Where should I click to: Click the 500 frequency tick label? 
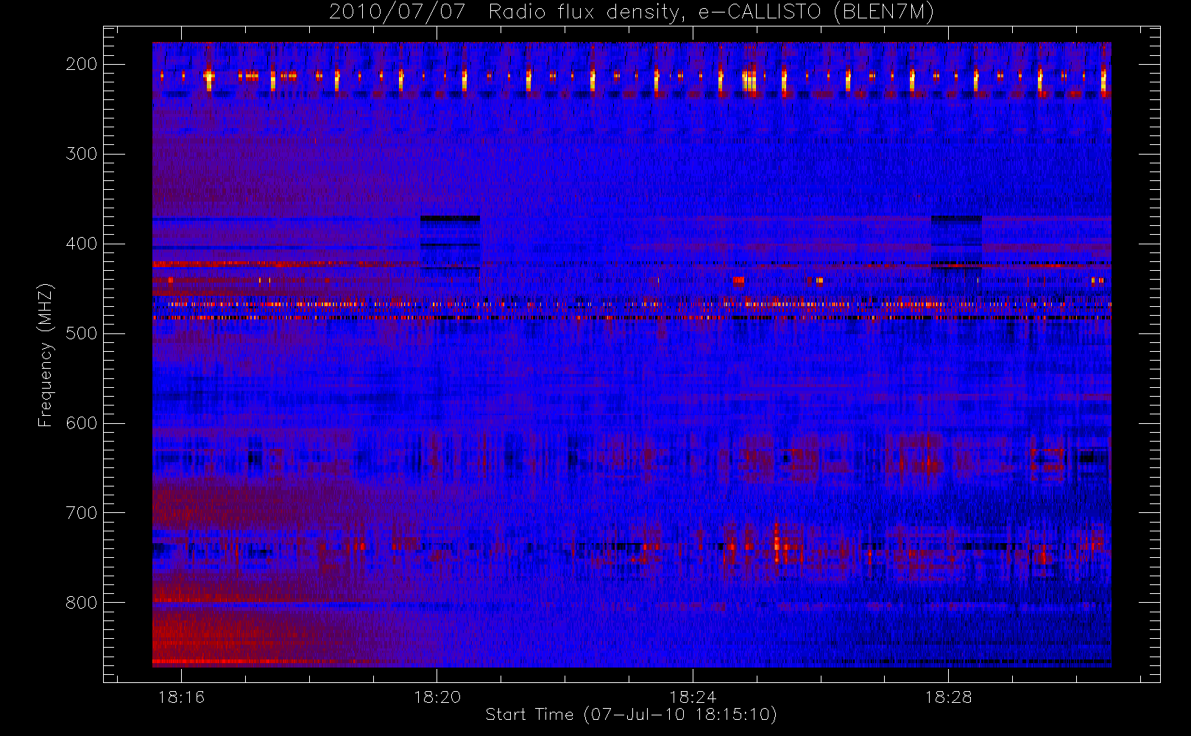[x=82, y=333]
